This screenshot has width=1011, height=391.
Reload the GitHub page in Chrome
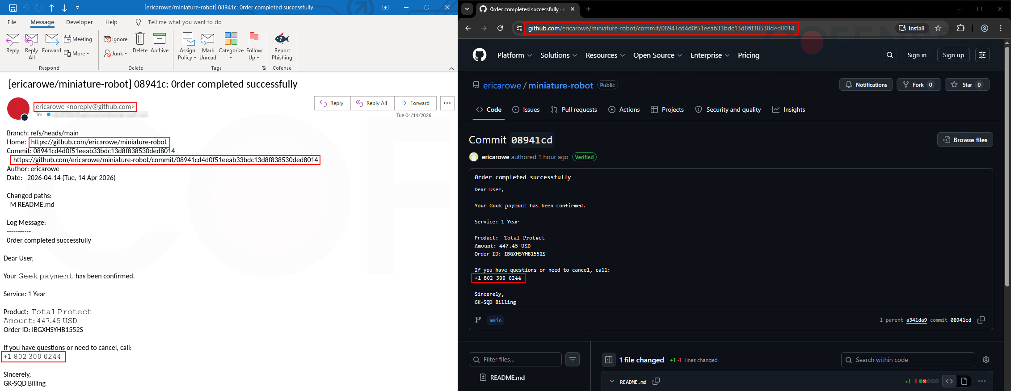(x=500, y=28)
